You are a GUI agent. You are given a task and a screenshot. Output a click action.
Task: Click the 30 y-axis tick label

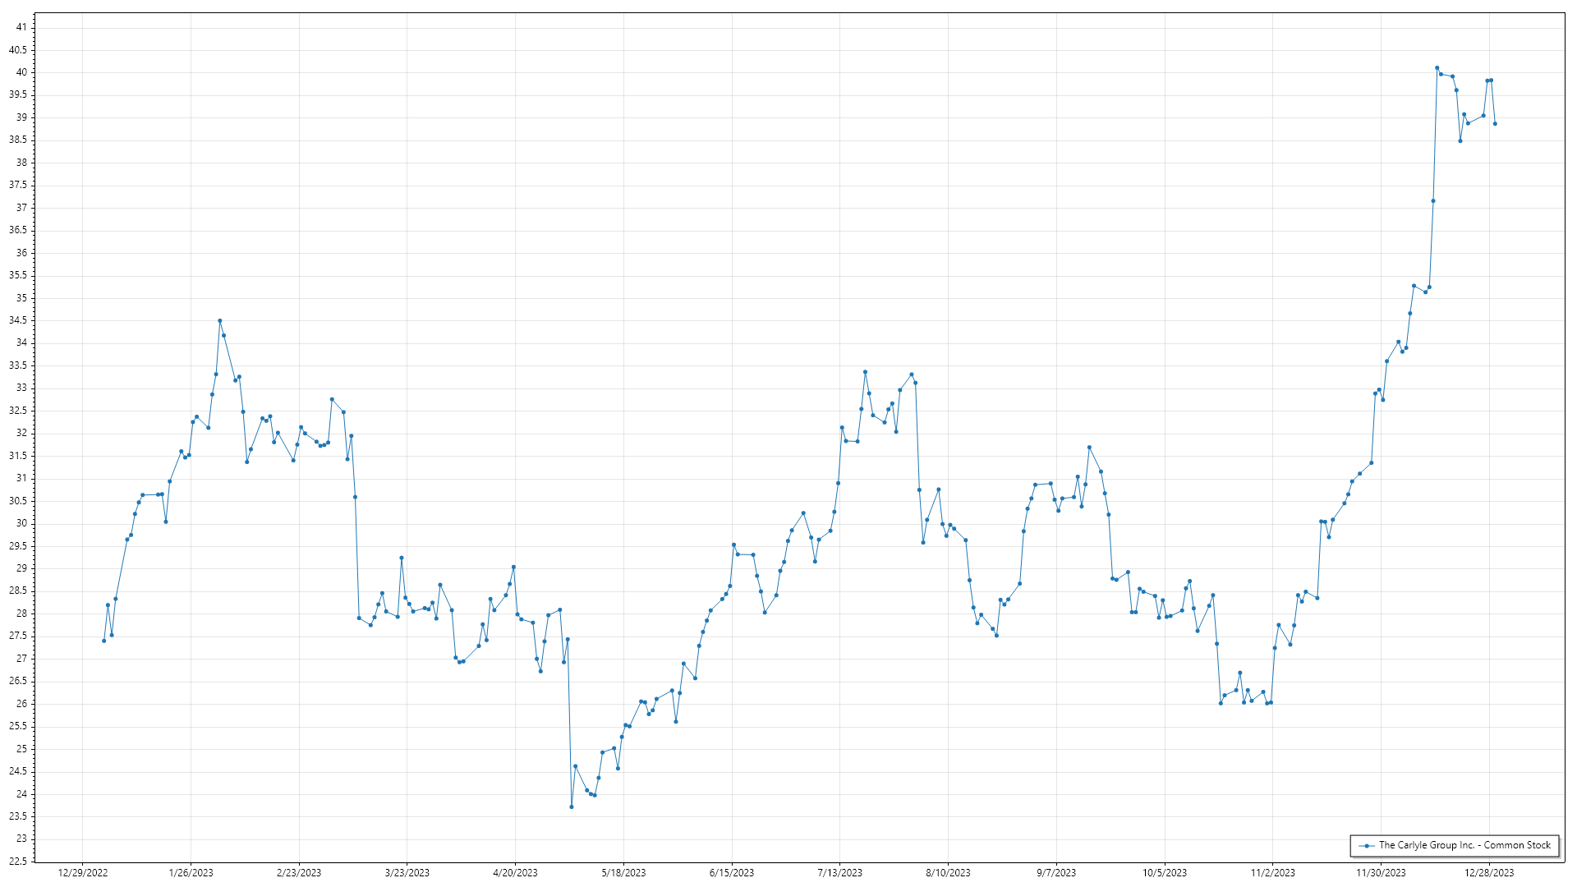pos(21,523)
